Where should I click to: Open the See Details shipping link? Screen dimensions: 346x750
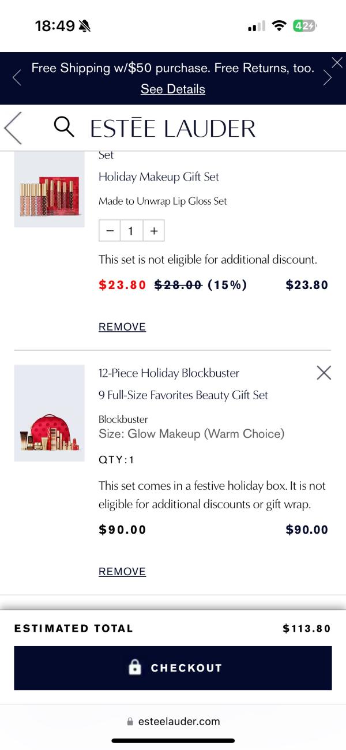pos(173,89)
